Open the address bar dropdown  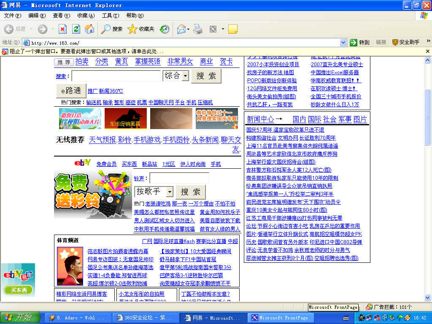click(343, 43)
